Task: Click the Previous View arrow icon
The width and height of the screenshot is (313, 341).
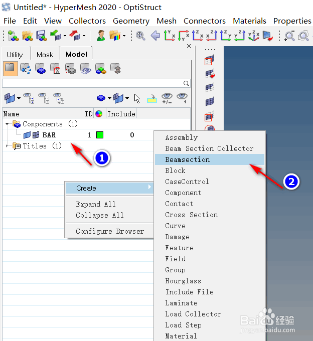Action: (155, 36)
